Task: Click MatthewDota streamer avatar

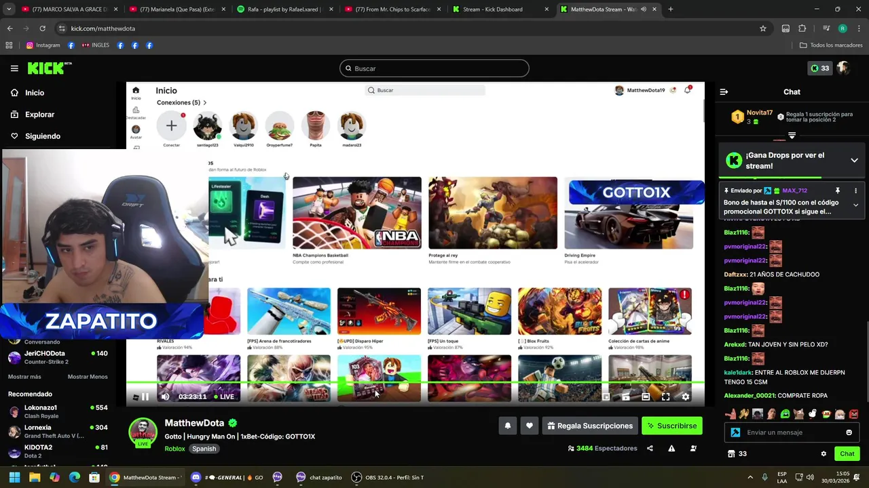Action: [143, 432]
